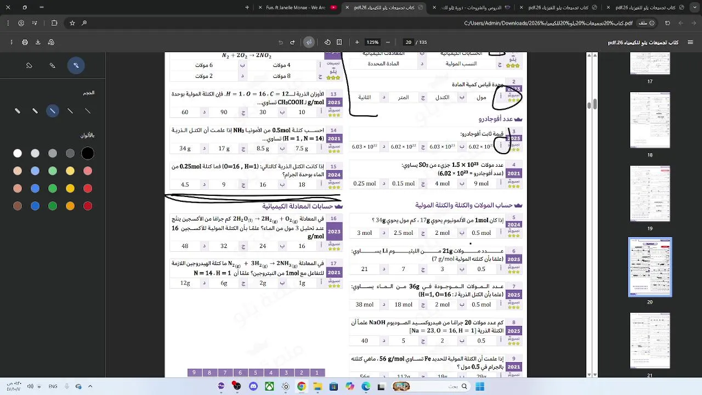Redo the annotation

coord(281,42)
